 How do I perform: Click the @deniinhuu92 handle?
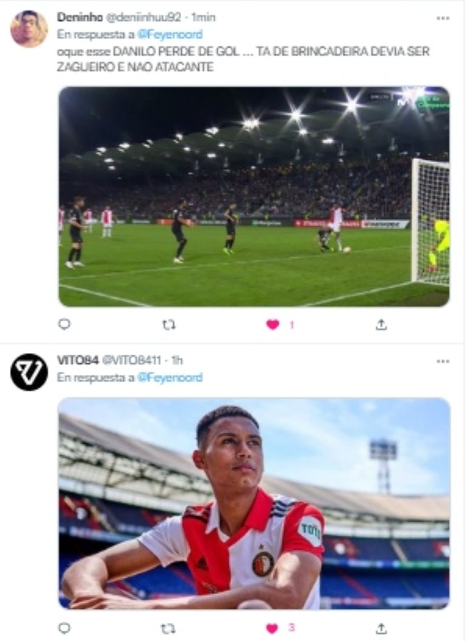(145, 18)
